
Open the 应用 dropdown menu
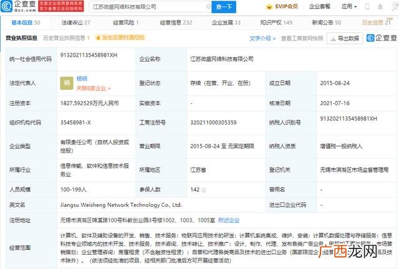point(349,6)
